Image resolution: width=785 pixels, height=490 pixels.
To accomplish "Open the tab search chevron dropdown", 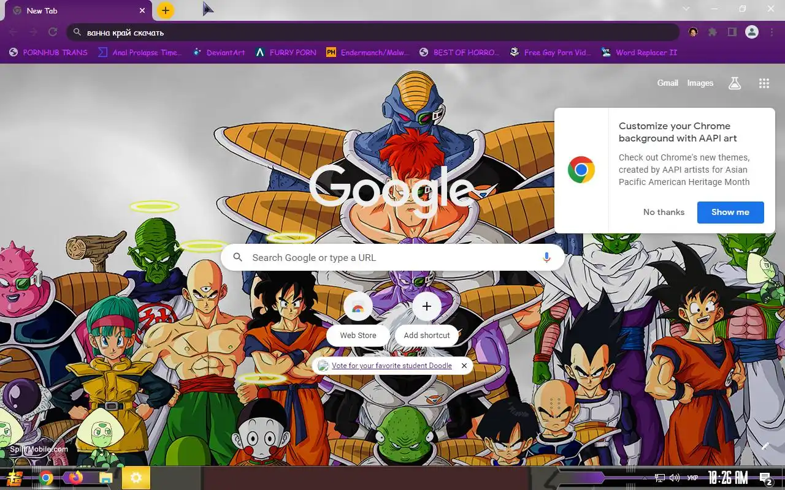I will 686,9.
